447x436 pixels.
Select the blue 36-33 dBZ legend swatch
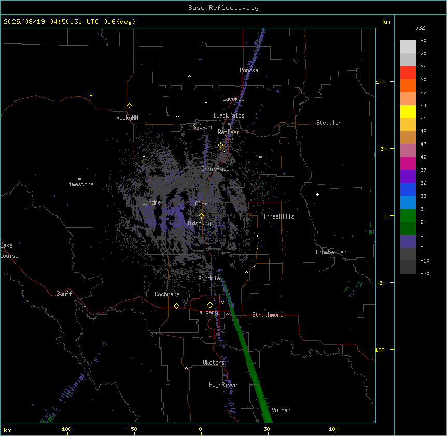[x=408, y=189]
